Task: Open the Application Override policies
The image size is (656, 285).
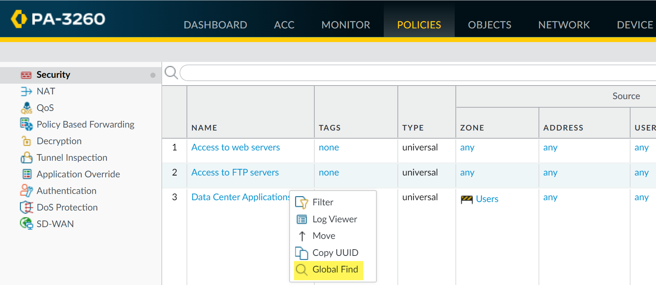Action: [78, 174]
